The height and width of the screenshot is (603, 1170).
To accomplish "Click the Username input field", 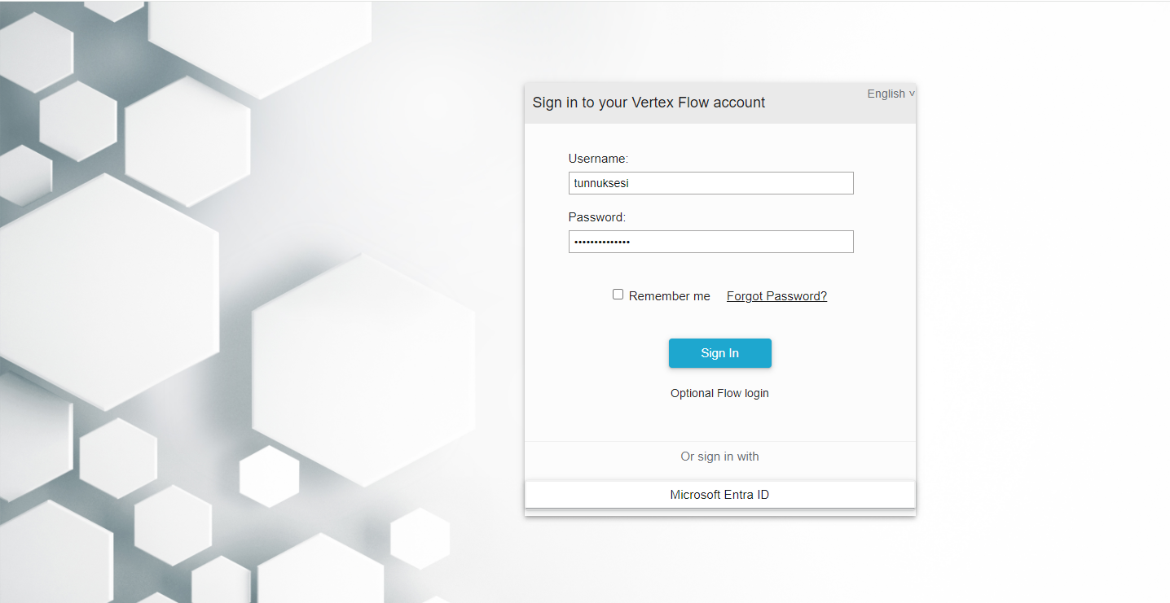I will (x=710, y=183).
